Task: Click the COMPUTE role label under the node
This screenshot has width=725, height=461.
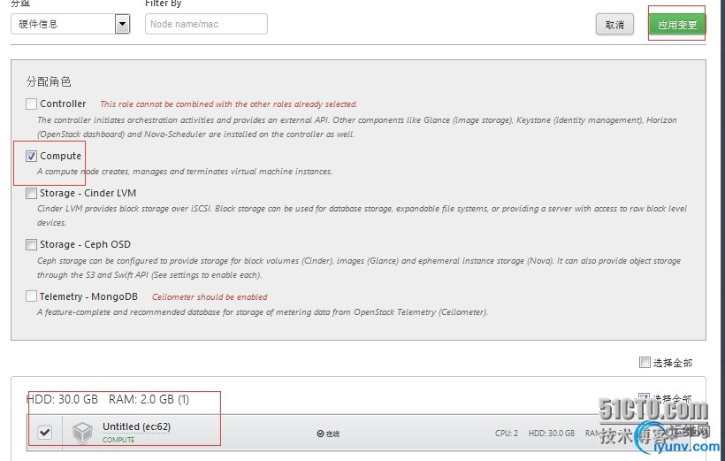Action: pos(118,440)
